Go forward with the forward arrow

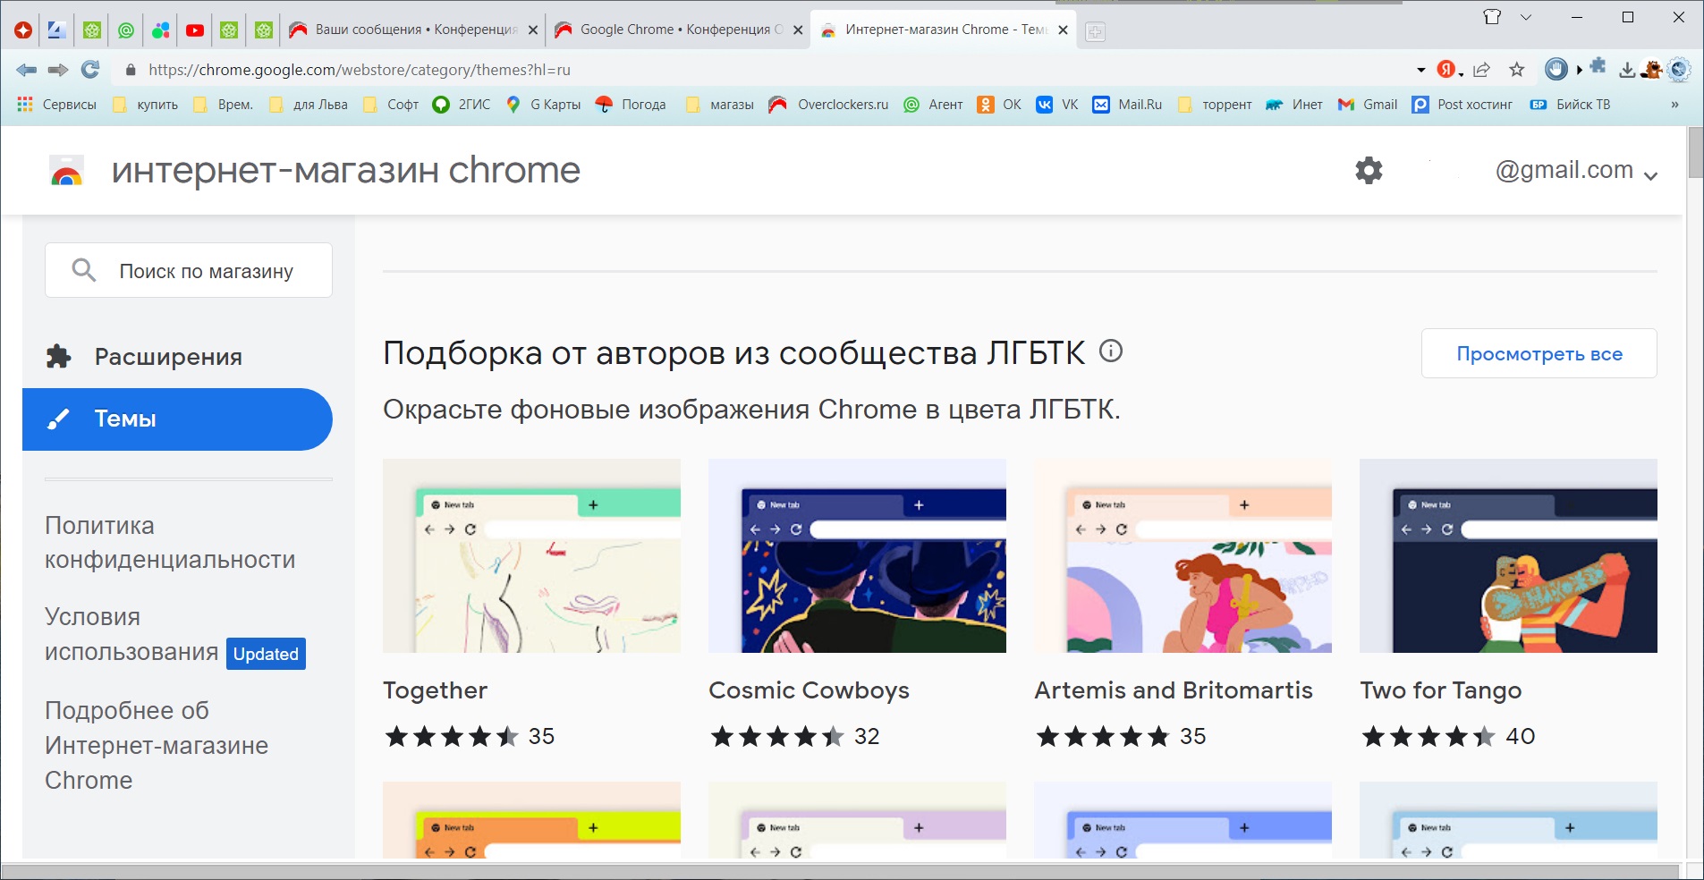58,70
